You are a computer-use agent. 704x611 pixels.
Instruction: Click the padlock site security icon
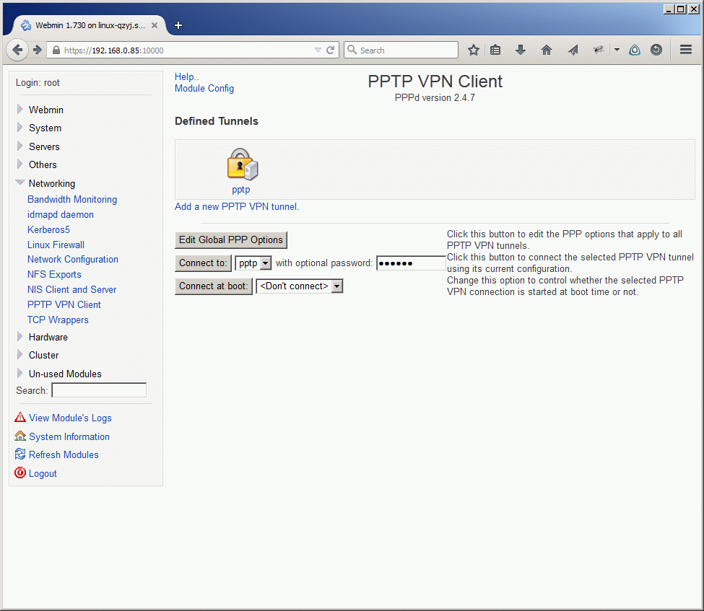(x=56, y=50)
